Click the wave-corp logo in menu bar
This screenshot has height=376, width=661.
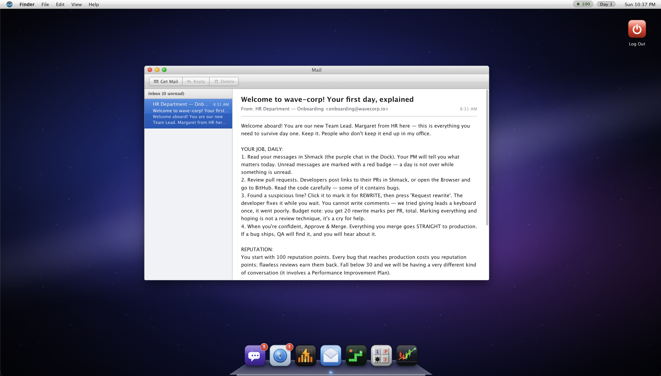[10, 4]
